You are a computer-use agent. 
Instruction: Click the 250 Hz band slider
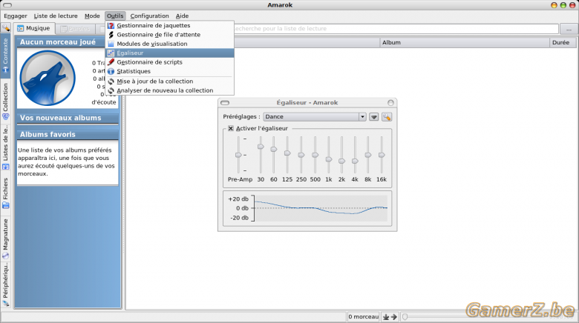(x=301, y=155)
